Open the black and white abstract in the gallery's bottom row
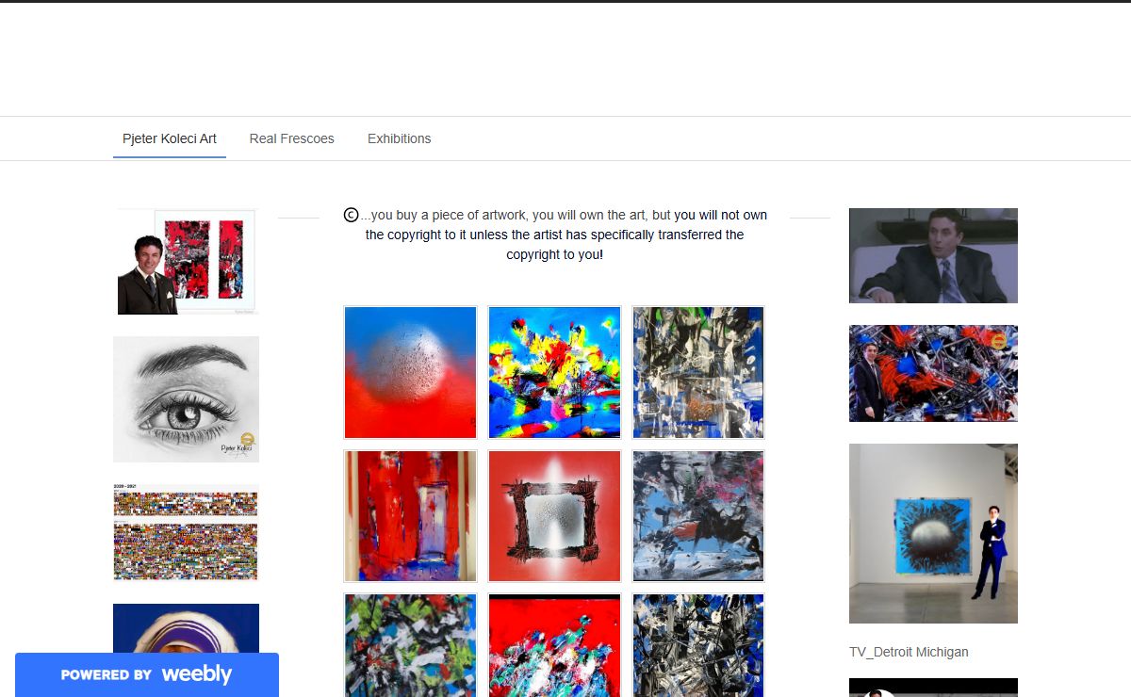This screenshot has width=1131, height=697. [698, 645]
